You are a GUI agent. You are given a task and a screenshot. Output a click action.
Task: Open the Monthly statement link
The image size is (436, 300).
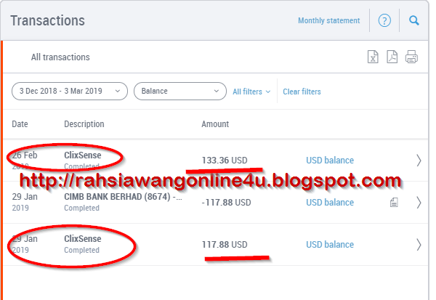tap(329, 20)
